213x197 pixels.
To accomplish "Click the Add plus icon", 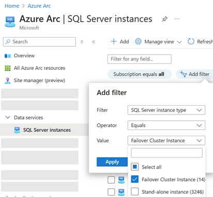I will tap(114, 41).
